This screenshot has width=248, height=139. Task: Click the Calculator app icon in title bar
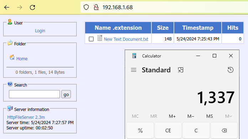[x=134, y=56]
